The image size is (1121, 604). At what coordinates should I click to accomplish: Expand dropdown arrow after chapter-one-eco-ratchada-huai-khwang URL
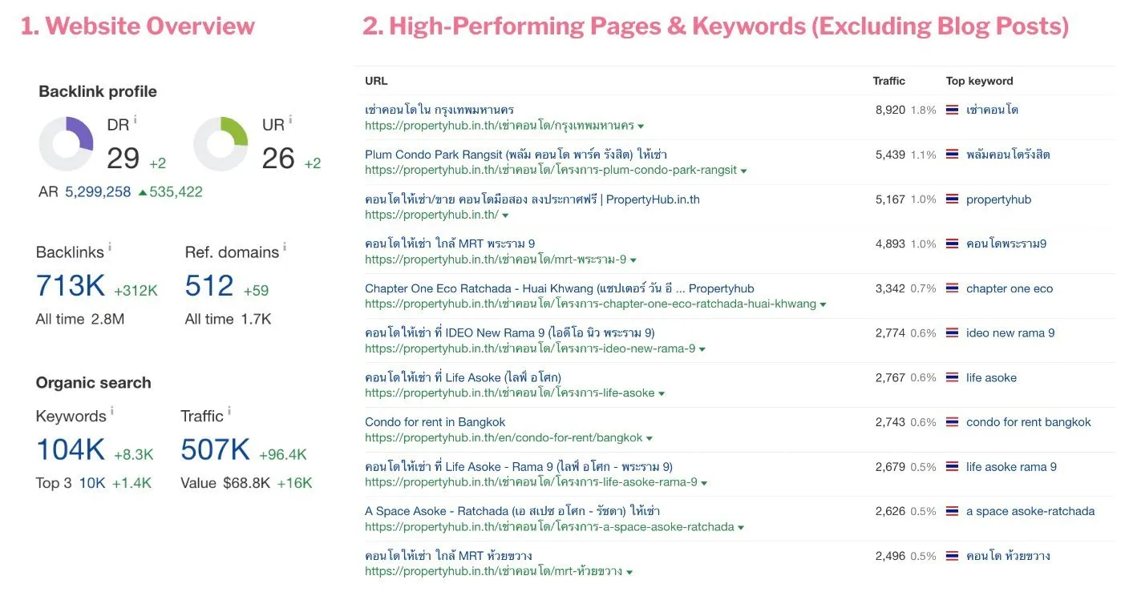(824, 304)
